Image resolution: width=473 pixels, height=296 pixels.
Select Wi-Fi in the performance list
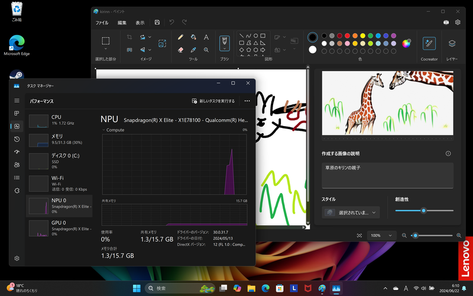(x=60, y=184)
